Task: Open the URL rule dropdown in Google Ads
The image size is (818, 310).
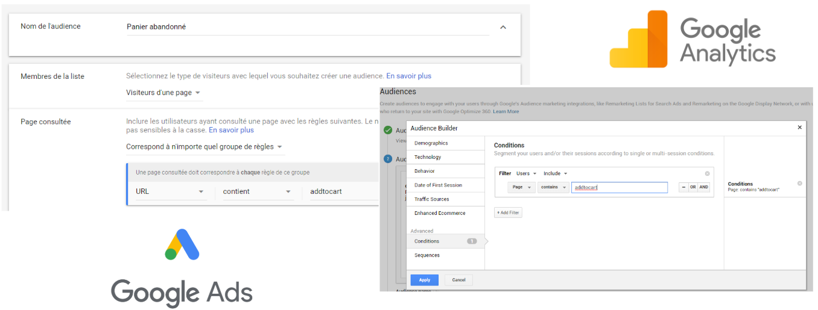Action: [170, 191]
